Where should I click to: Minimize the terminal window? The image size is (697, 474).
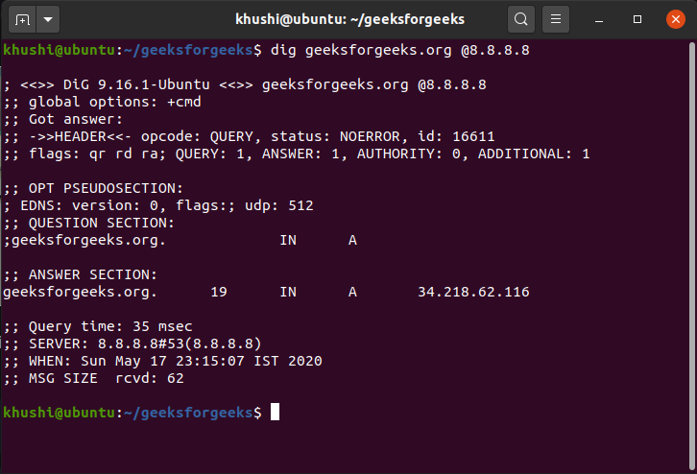599,19
